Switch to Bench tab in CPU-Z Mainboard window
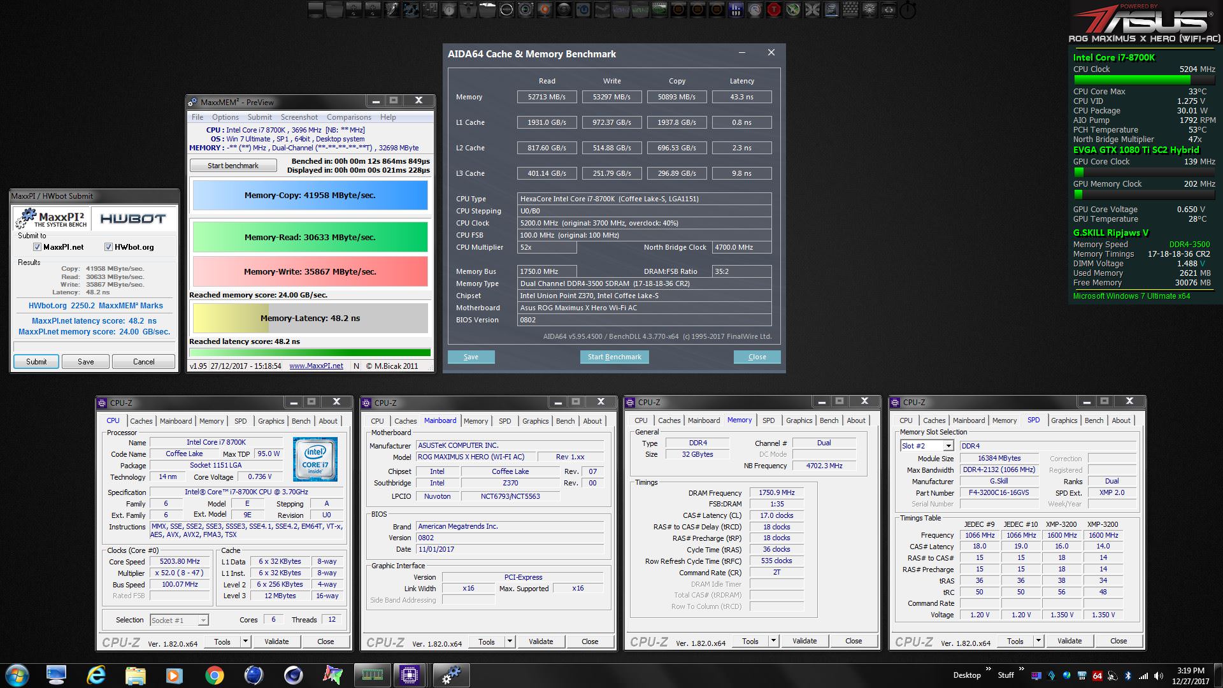This screenshot has height=688, width=1223. (x=565, y=421)
